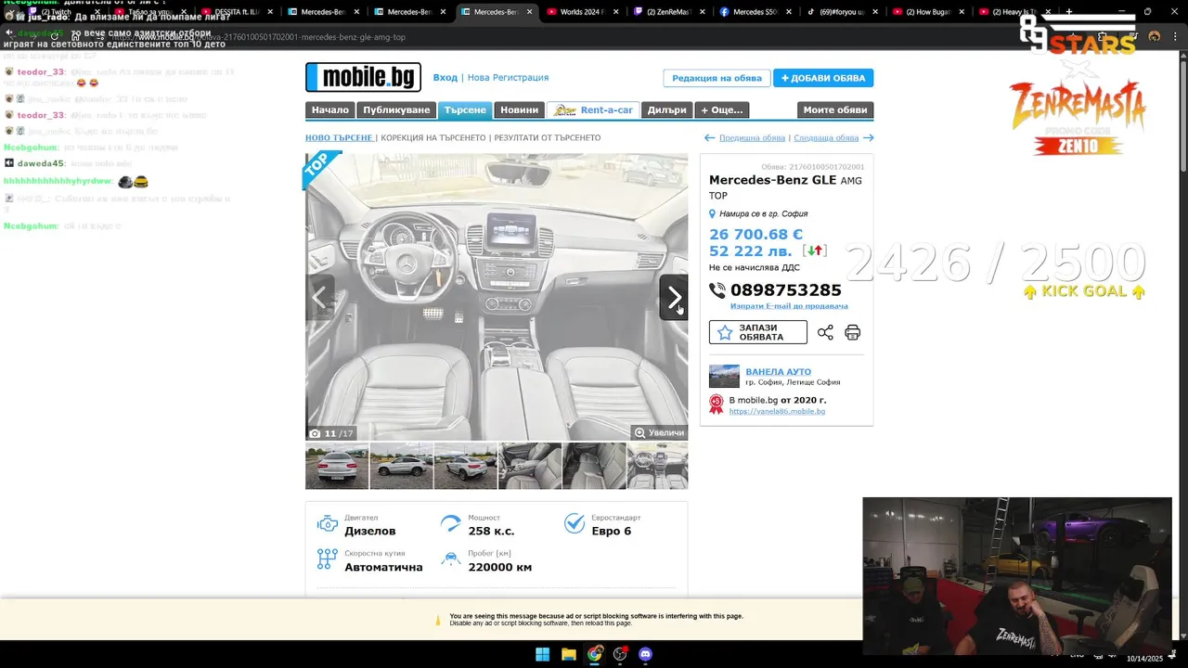Switch to Mercedes S50 Facebook browser tab
The height and width of the screenshot is (668, 1188).
tap(755, 12)
